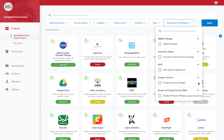Image resolution: width=224 pixels, height=140 pixels.
Task: Click the MegaMathBOX logo icon
Action: pyautogui.click(x=132, y=45)
